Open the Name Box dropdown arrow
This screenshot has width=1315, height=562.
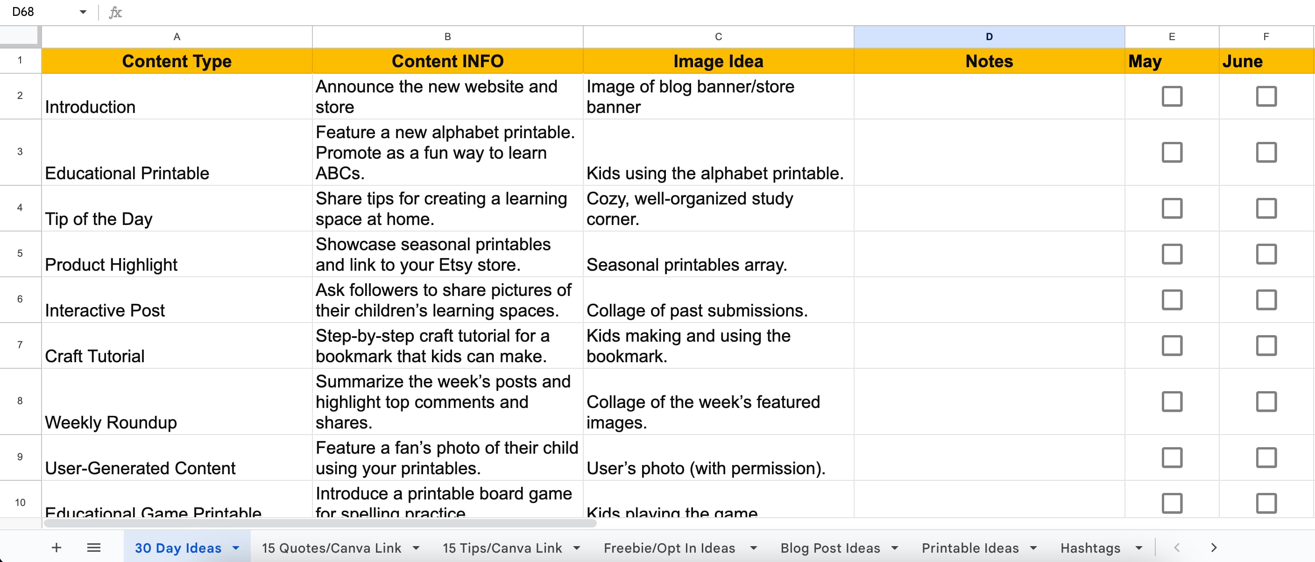click(x=83, y=12)
